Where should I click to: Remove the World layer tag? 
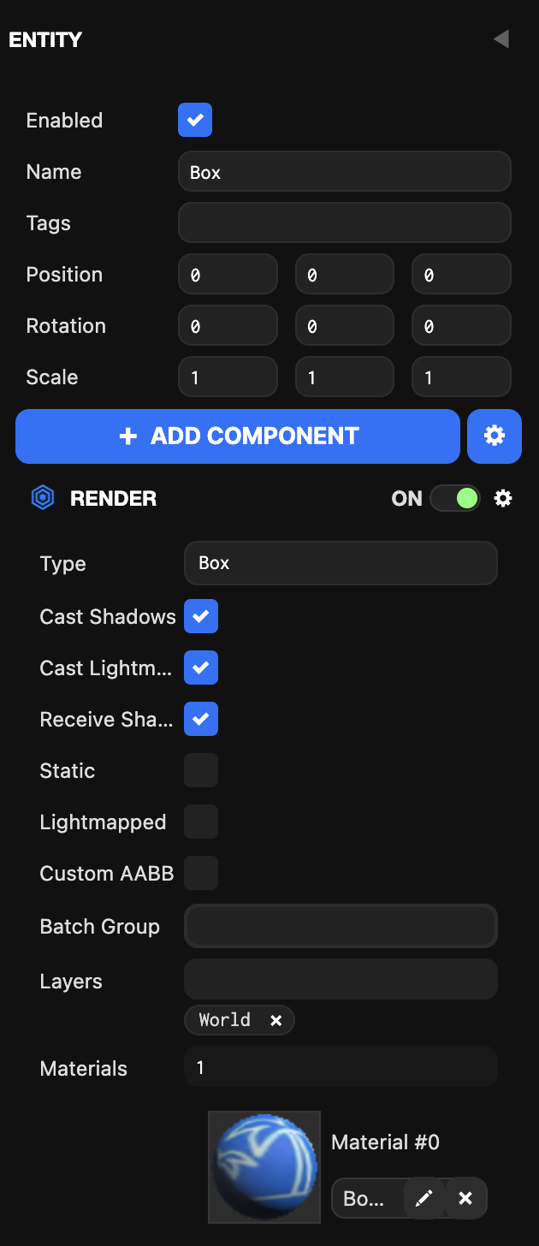click(275, 1020)
